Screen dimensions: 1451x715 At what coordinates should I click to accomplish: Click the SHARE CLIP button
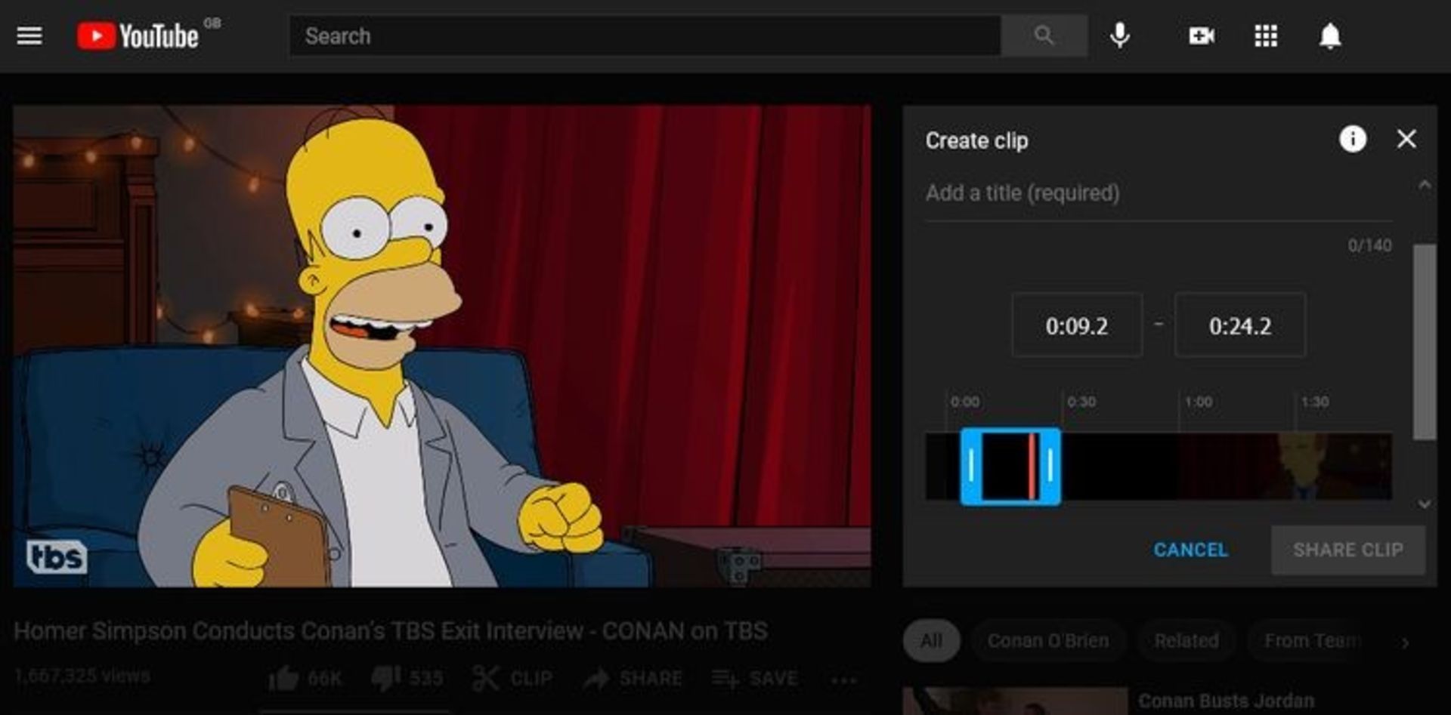click(1348, 550)
